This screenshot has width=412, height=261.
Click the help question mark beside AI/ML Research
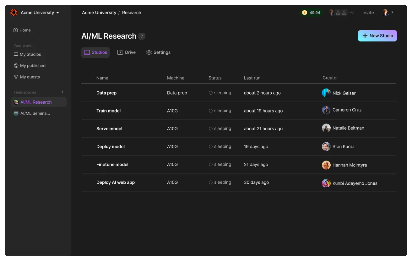click(142, 36)
